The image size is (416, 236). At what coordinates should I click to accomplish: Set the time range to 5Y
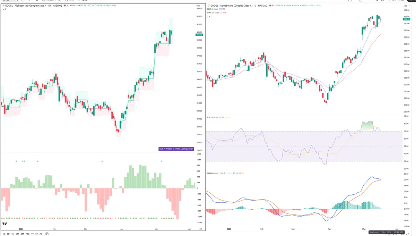(x=37, y=234)
